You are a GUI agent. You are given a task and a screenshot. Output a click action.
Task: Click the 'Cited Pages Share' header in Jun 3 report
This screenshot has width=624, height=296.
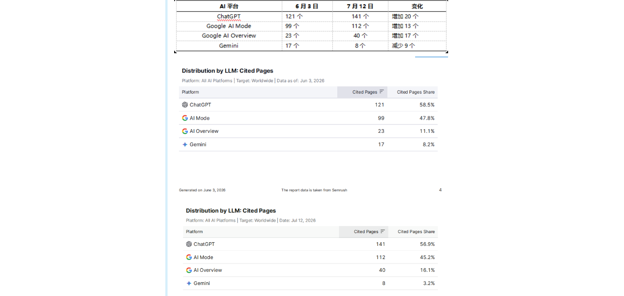click(x=416, y=92)
